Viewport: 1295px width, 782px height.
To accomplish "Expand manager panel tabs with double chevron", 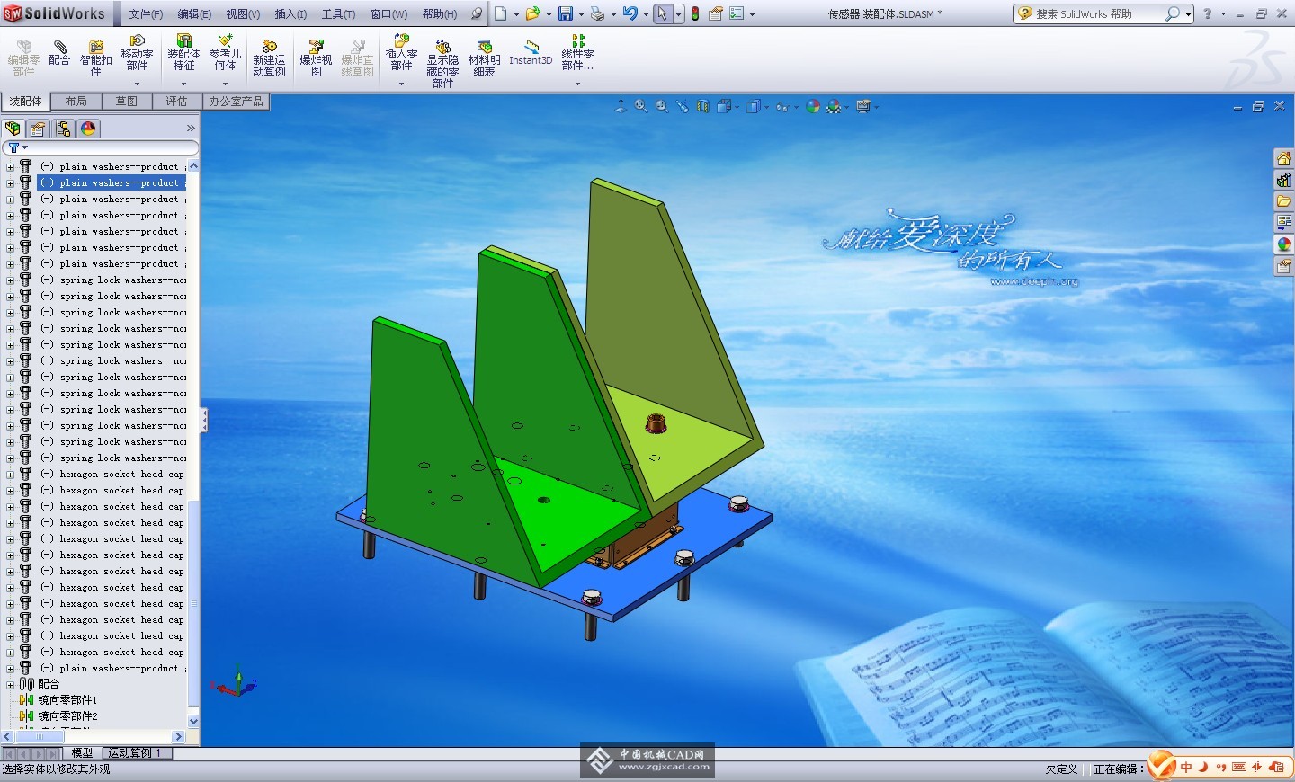I will 191,129.
